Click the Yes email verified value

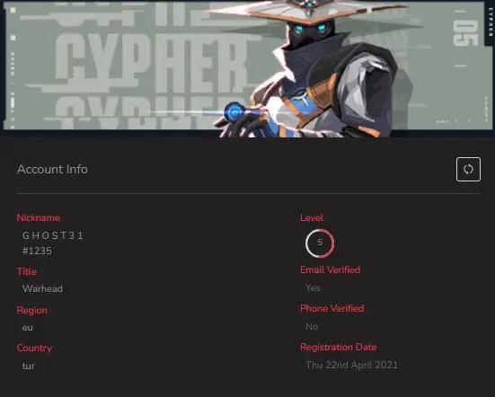(x=313, y=287)
